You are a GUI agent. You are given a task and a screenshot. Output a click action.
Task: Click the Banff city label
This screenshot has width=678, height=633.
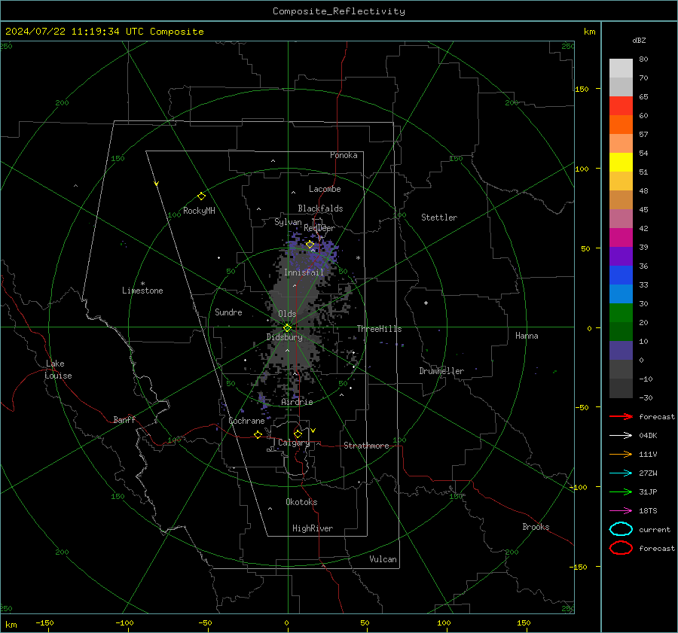click(x=124, y=419)
